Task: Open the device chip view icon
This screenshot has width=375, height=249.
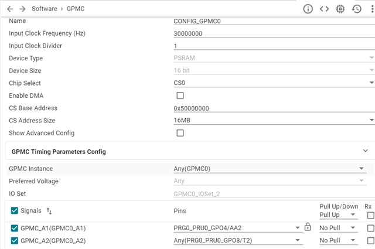Action: click(340, 9)
